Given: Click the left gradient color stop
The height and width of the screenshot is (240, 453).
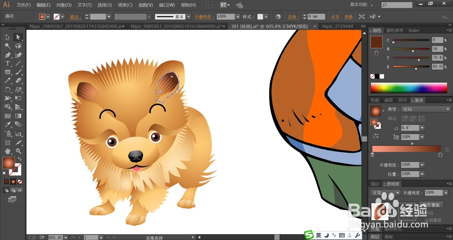Looking at the screenshot, I should click(x=372, y=155).
